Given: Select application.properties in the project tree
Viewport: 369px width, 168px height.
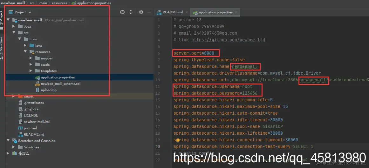Looking at the screenshot, I should point(58,77).
